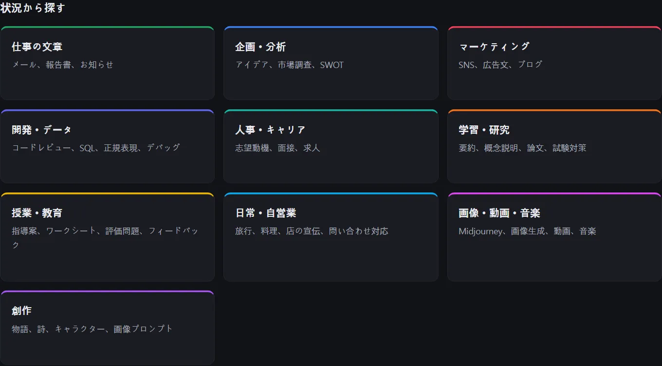Open the 創作 category card
This screenshot has width=662, height=366.
(107, 328)
